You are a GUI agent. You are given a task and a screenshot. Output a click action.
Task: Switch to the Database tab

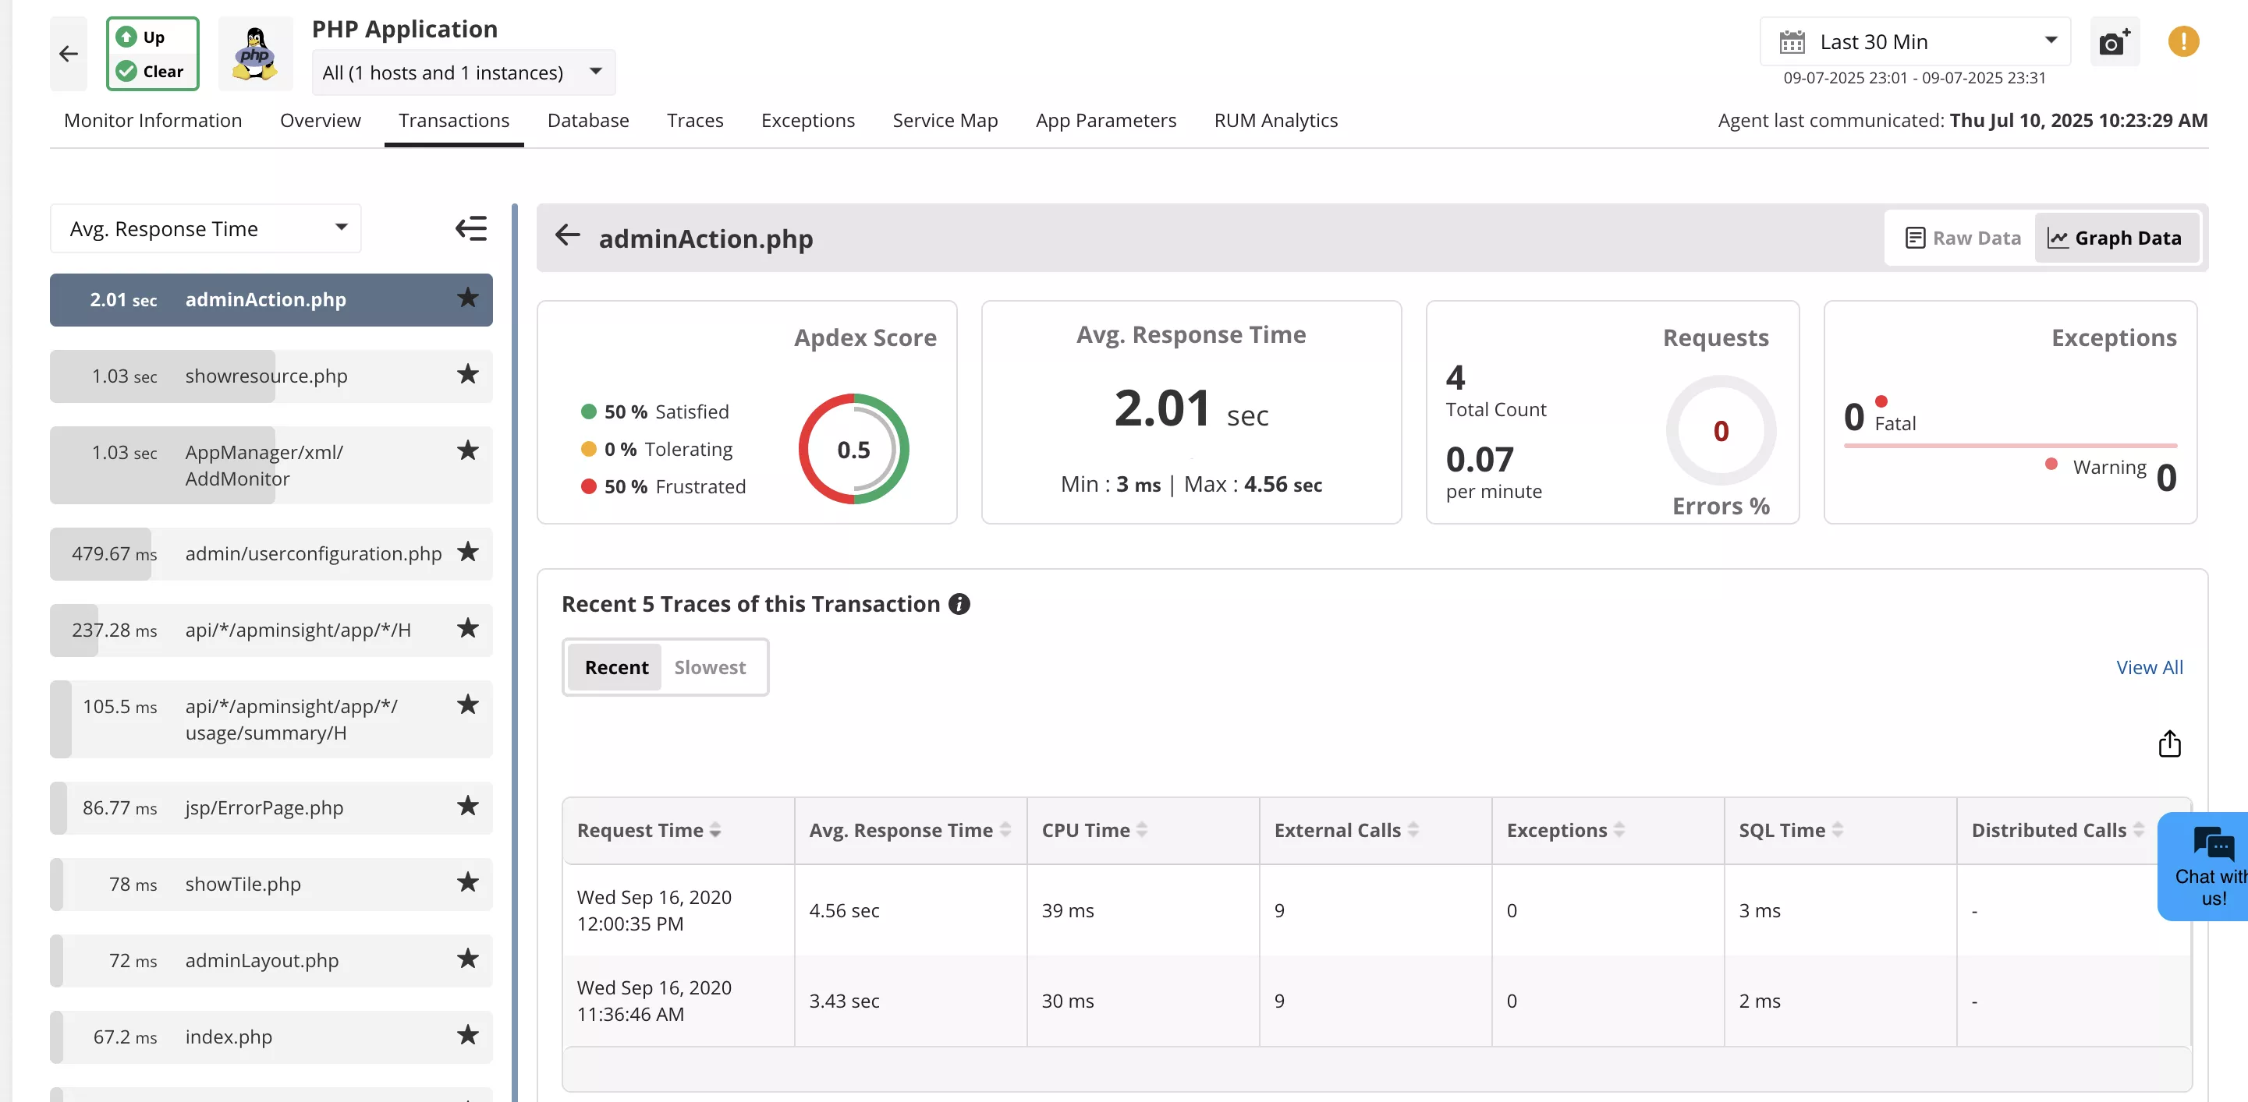pos(588,120)
